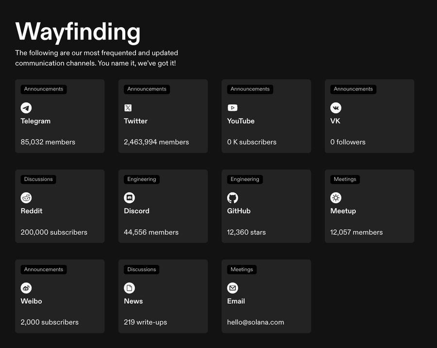Open the GitHub title link
The image size is (437, 348).
coord(239,211)
